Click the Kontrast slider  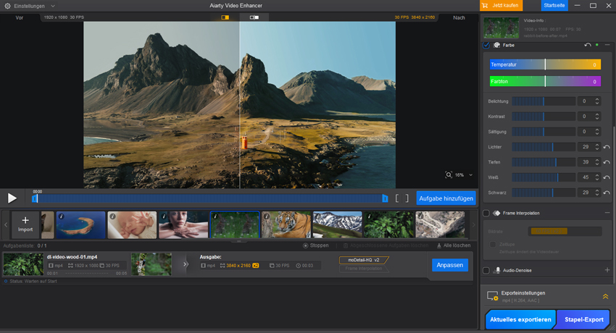(x=544, y=117)
